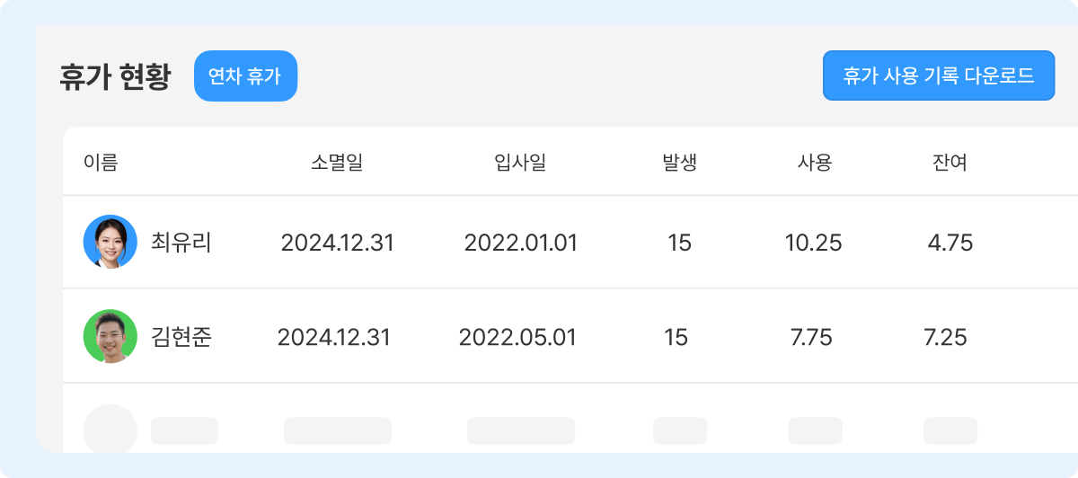Select the 2022.01.01 hire date cell
The image size is (1078, 478).
521,243
